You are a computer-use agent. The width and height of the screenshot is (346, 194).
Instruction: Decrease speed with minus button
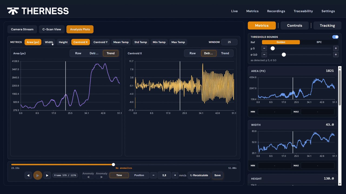153,175
